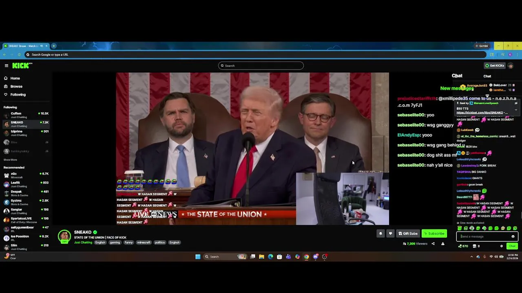Image resolution: width=522 pixels, height=293 pixels.
Task: Show hidden system tray icons
Action: [x=472, y=257]
